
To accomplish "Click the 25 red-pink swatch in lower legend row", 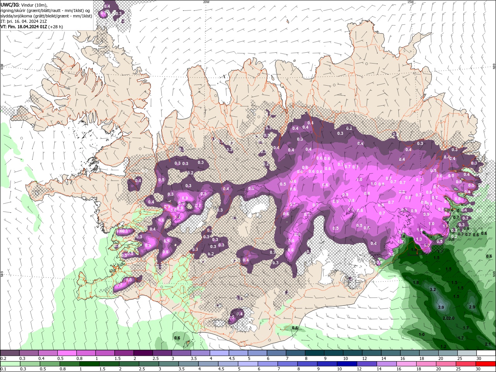I will click(x=466, y=364).
